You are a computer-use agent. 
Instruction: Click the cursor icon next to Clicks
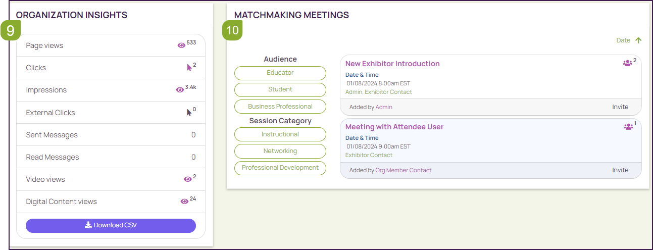click(189, 67)
